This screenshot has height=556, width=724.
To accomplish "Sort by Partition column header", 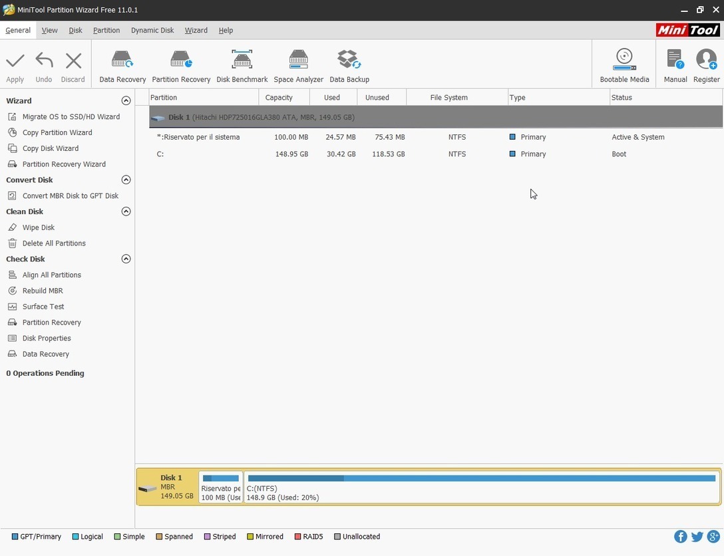I will (204, 97).
